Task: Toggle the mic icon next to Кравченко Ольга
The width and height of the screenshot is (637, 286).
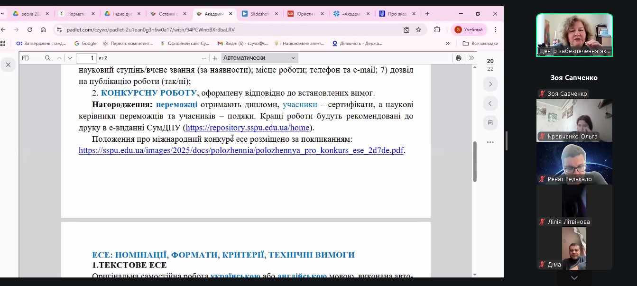Action: [x=541, y=136]
